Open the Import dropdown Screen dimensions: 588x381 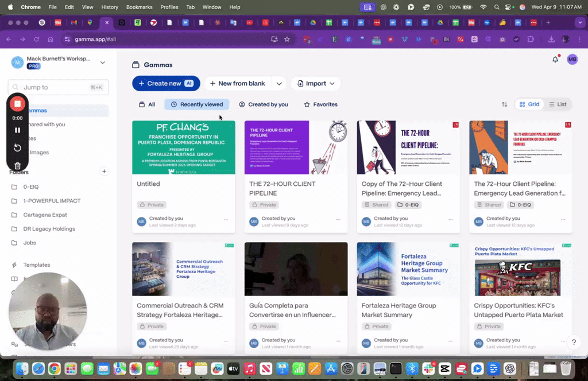(x=316, y=84)
